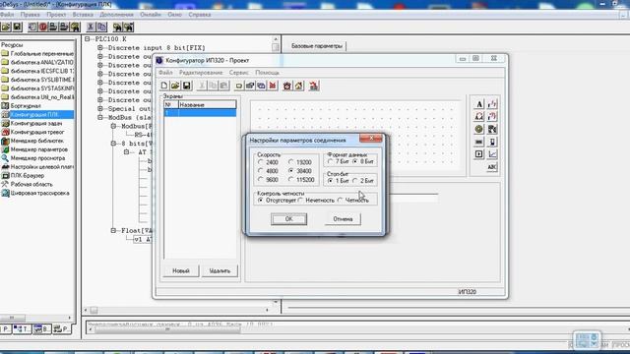The height and width of the screenshot is (354, 630).
Task: Select the line graph tool in element palette
Action: click(x=492, y=154)
